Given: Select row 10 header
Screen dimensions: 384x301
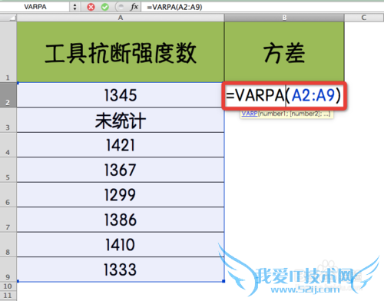Looking at the screenshot, I should pyautogui.click(x=8, y=286).
